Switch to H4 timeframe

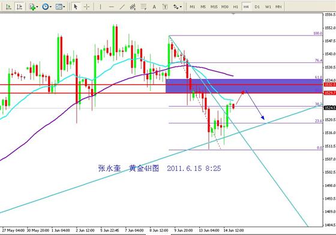click(x=246, y=7)
